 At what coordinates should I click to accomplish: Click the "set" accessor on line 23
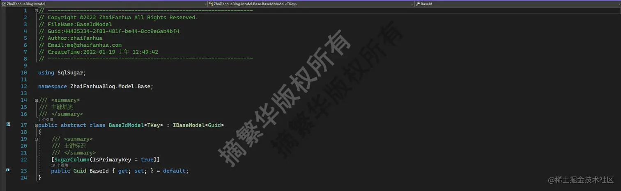139,171
